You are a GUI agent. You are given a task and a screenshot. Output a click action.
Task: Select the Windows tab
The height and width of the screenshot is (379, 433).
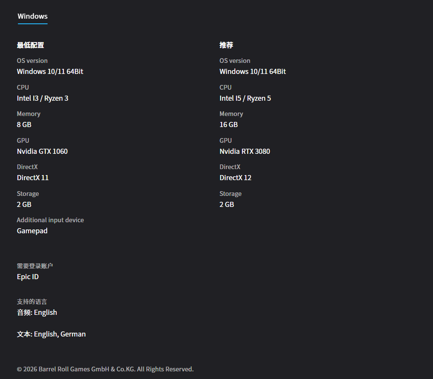tap(32, 16)
